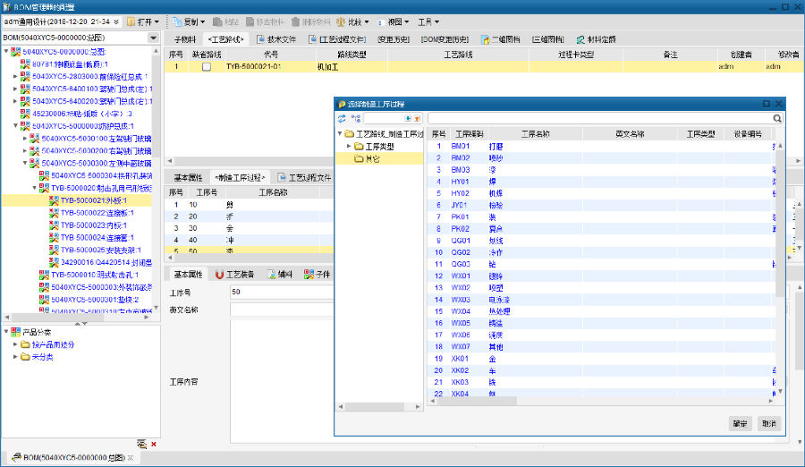Click the 取消 button in the dialog
The height and width of the screenshot is (467, 805).
[768, 423]
